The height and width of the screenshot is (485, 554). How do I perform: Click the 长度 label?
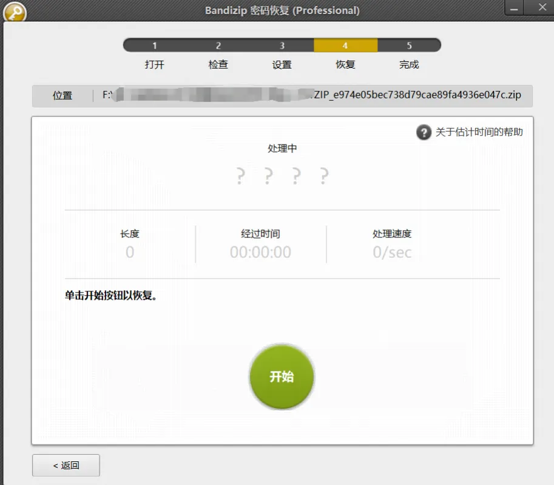[x=130, y=234]
